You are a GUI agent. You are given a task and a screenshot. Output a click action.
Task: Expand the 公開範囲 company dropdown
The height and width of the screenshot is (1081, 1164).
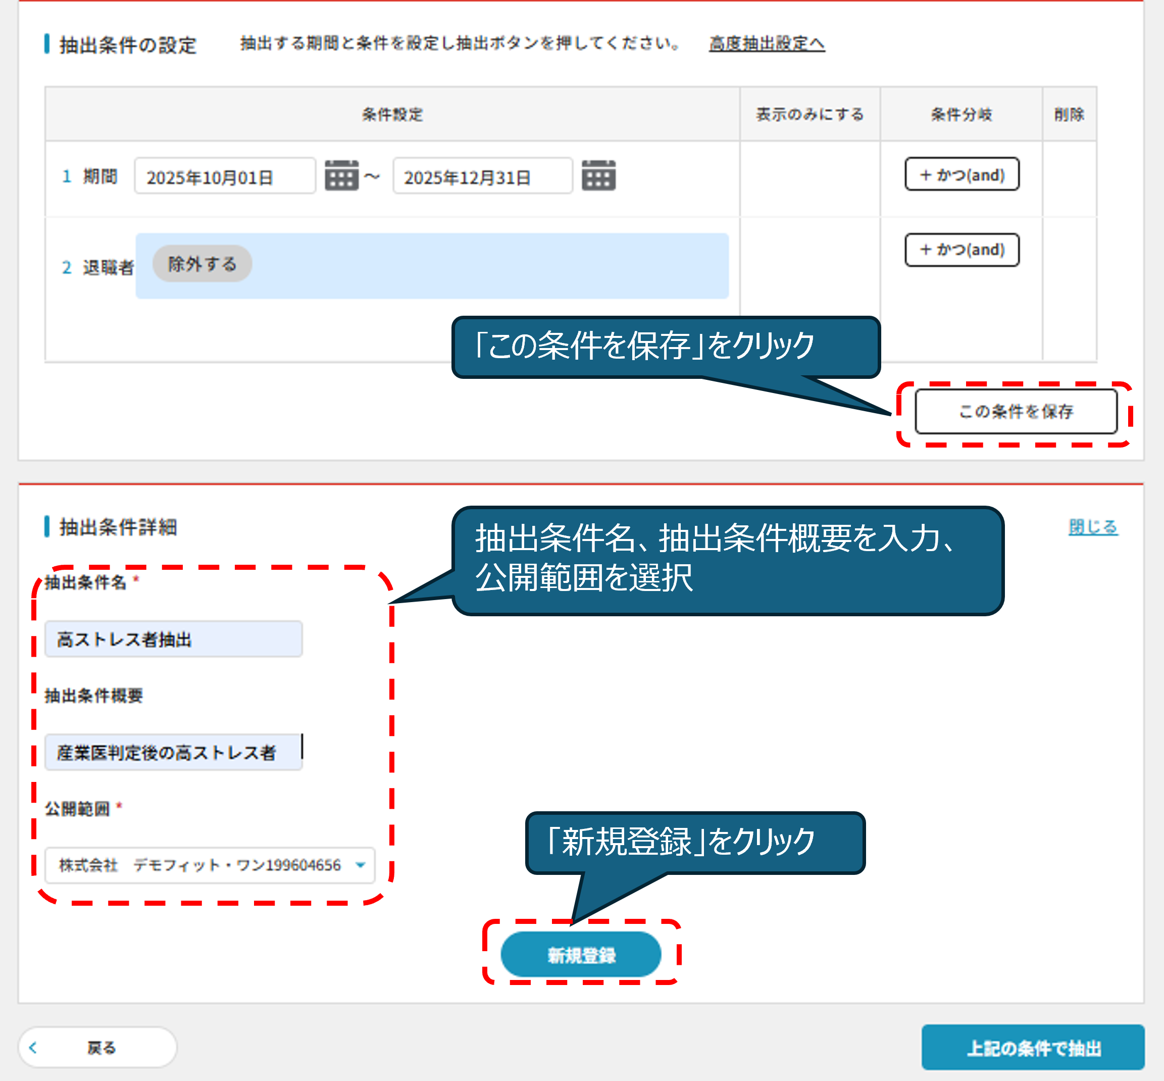tap(199, 865)
